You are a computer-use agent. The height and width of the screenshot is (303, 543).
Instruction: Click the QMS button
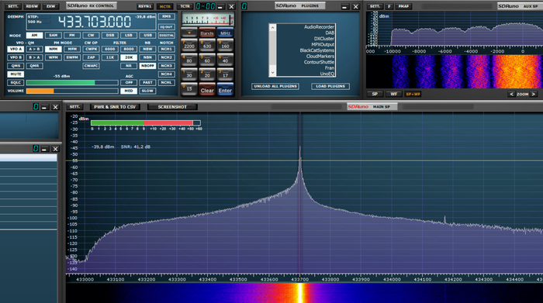tap(16, 66)
